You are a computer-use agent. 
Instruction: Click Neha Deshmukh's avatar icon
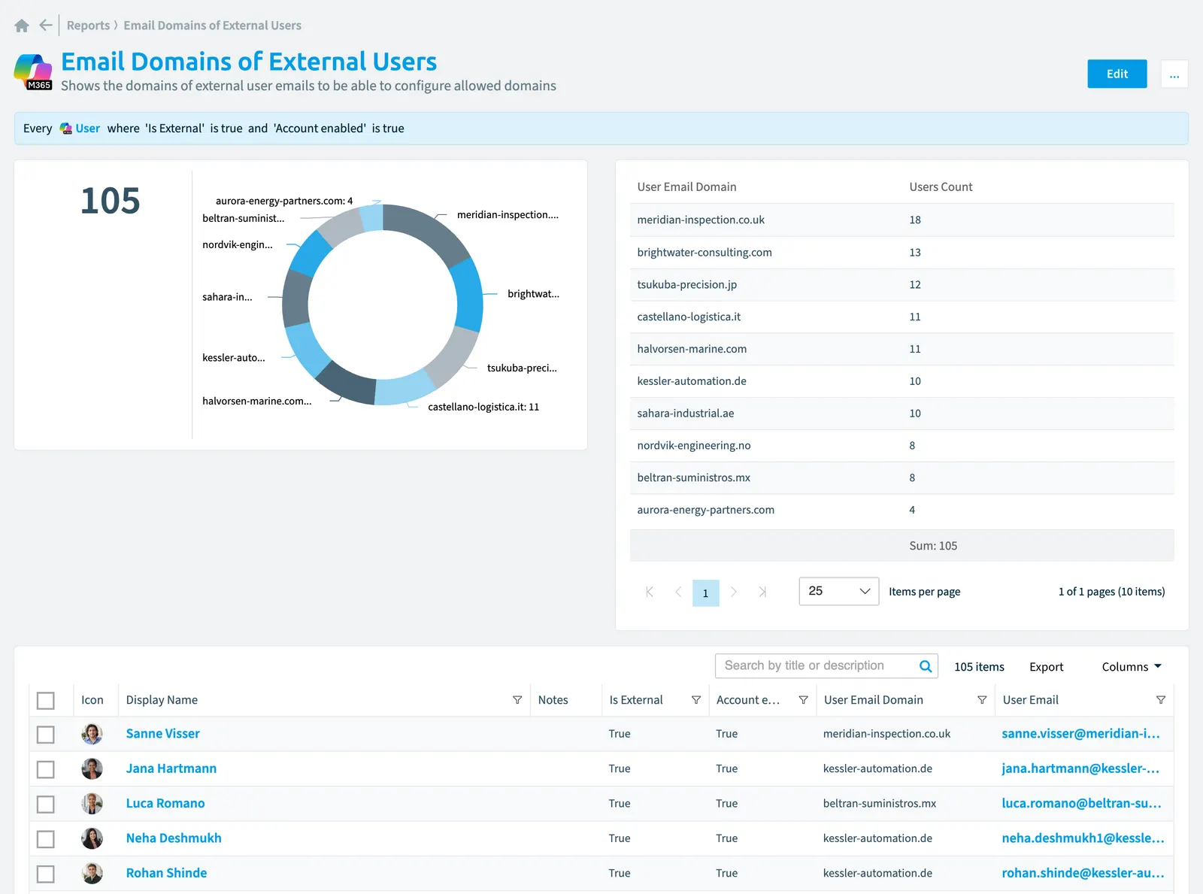(92, 838)
